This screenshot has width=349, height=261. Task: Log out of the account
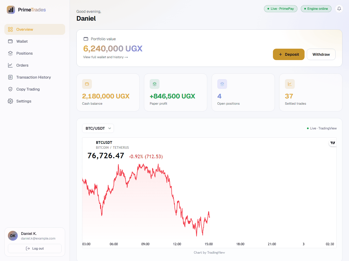point(35,248)
